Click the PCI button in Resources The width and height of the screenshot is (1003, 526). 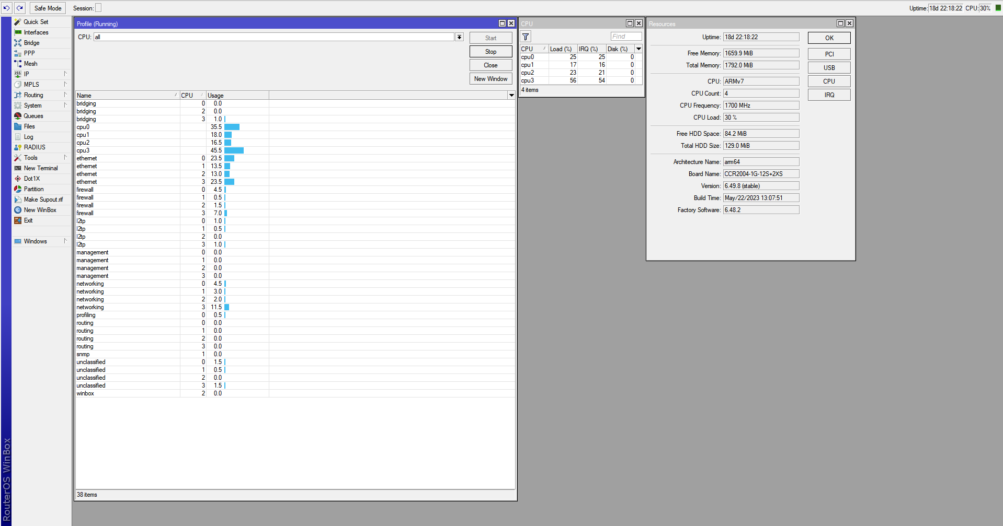click(x=829, y=54)
